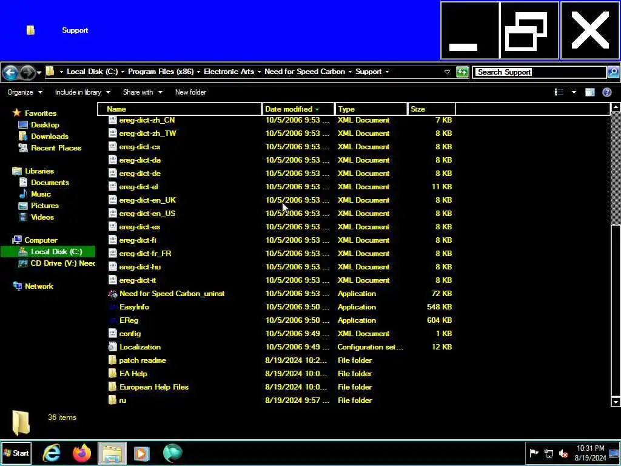This screenshot has height=466, width=621.
Task: Select file ereg-dict-fr_FR
Action: click(x=145, y=254)
